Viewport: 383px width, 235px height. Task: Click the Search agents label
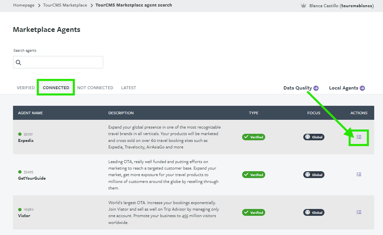click(25, 50)
